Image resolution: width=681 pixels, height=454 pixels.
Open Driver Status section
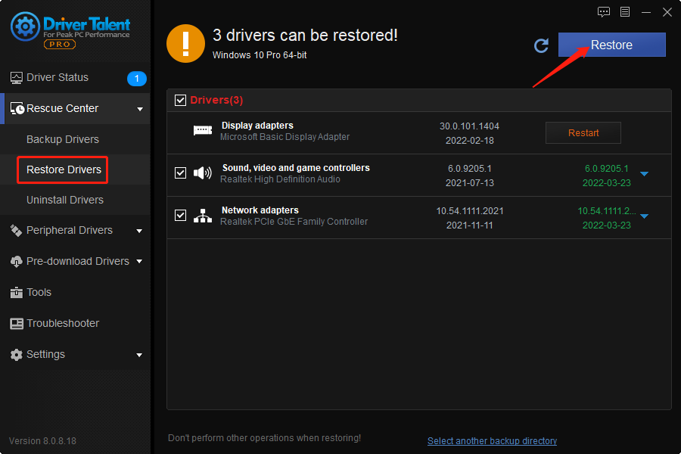tap(75, 78)
